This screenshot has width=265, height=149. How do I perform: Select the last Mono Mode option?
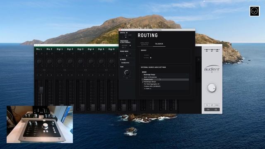(x=130, y=56)
